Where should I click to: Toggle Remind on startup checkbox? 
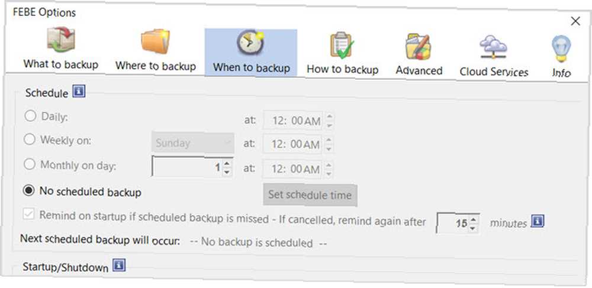point(28,215)
